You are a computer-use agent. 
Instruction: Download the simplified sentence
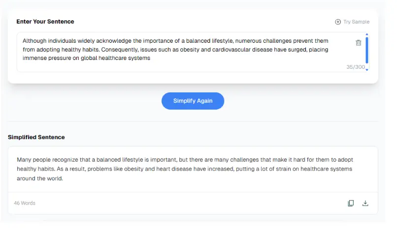coord(365,203)
